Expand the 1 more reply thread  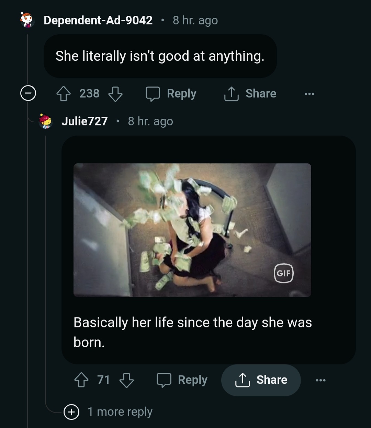point(71,412)
